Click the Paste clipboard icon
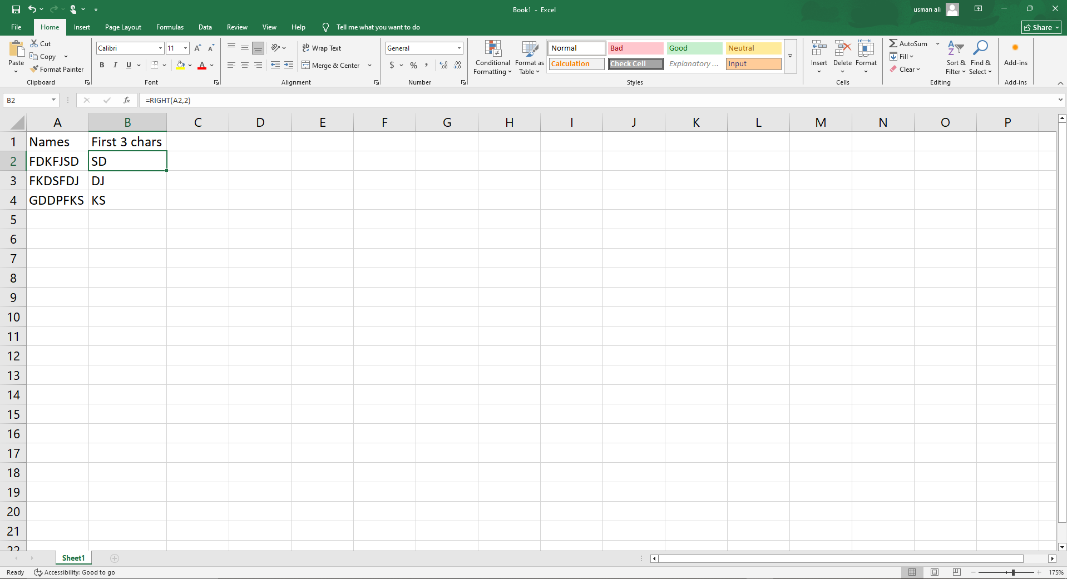This screenshot has height=579, width=1067. click(x=16, y=50)
